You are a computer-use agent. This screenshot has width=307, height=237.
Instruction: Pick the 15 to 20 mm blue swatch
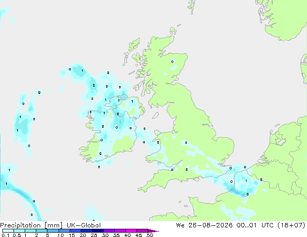[x=75, y=231]
